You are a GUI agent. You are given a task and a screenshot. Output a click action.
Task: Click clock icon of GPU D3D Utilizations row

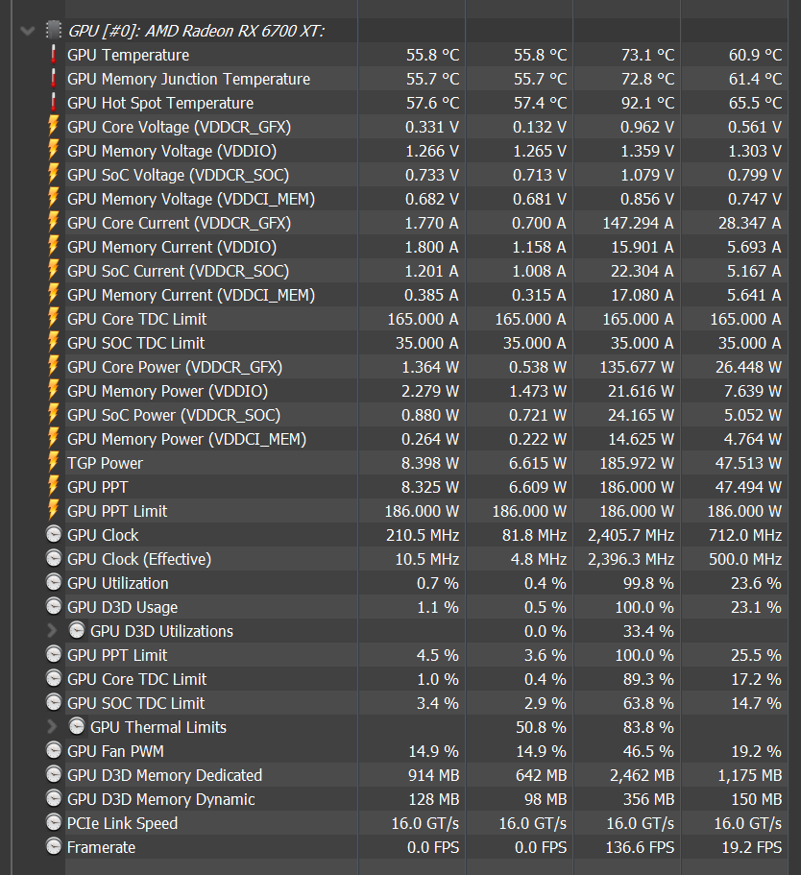[77, 631]
